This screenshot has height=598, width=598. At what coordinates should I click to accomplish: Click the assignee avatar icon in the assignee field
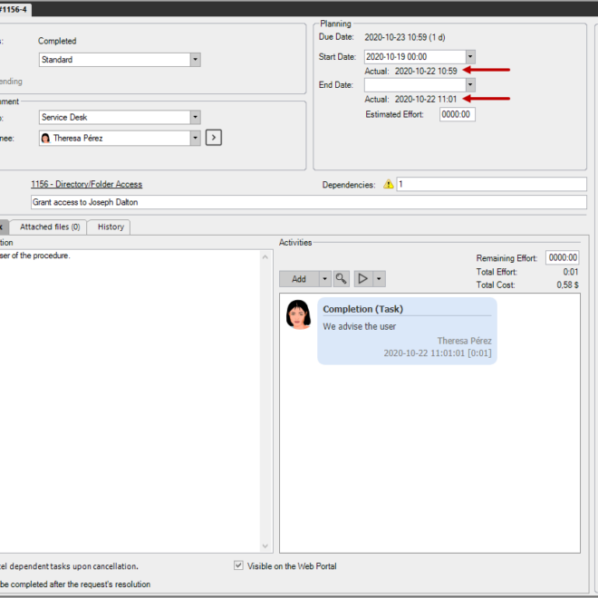click(x=46, y=139)
